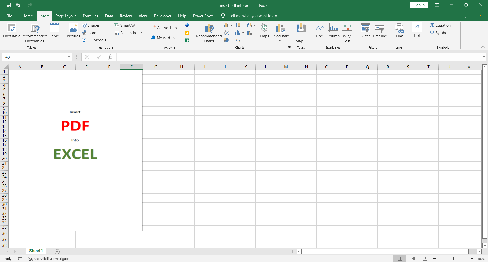Switch to the Formulas tab
This screenshot has height=262, width=488.
[90, 16]
